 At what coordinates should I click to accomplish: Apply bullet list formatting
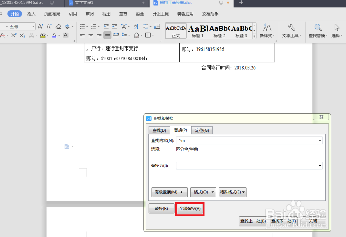coord(83,26)
